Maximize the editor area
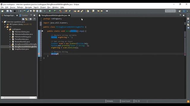This screenshot has height=106, width=190. click(x=183, y=15)
